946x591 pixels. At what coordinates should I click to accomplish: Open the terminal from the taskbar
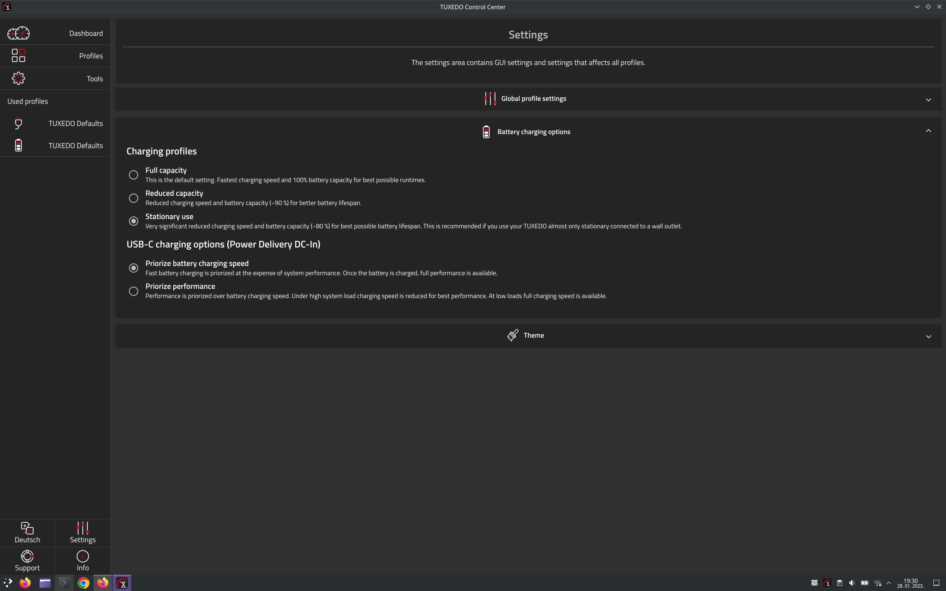(x=64, y=583)
